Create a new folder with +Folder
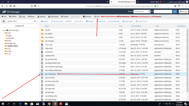189x106 pixels. click(13, 16)
